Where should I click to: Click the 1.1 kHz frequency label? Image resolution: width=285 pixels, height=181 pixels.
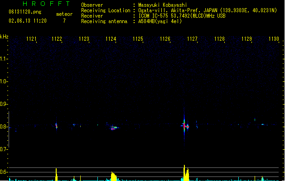click(4, 59)
